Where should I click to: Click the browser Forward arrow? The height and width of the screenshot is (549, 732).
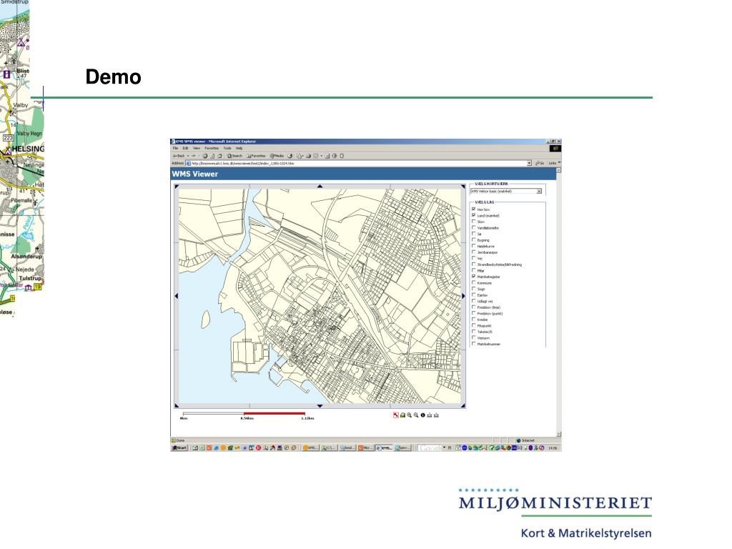pos(193,156)
